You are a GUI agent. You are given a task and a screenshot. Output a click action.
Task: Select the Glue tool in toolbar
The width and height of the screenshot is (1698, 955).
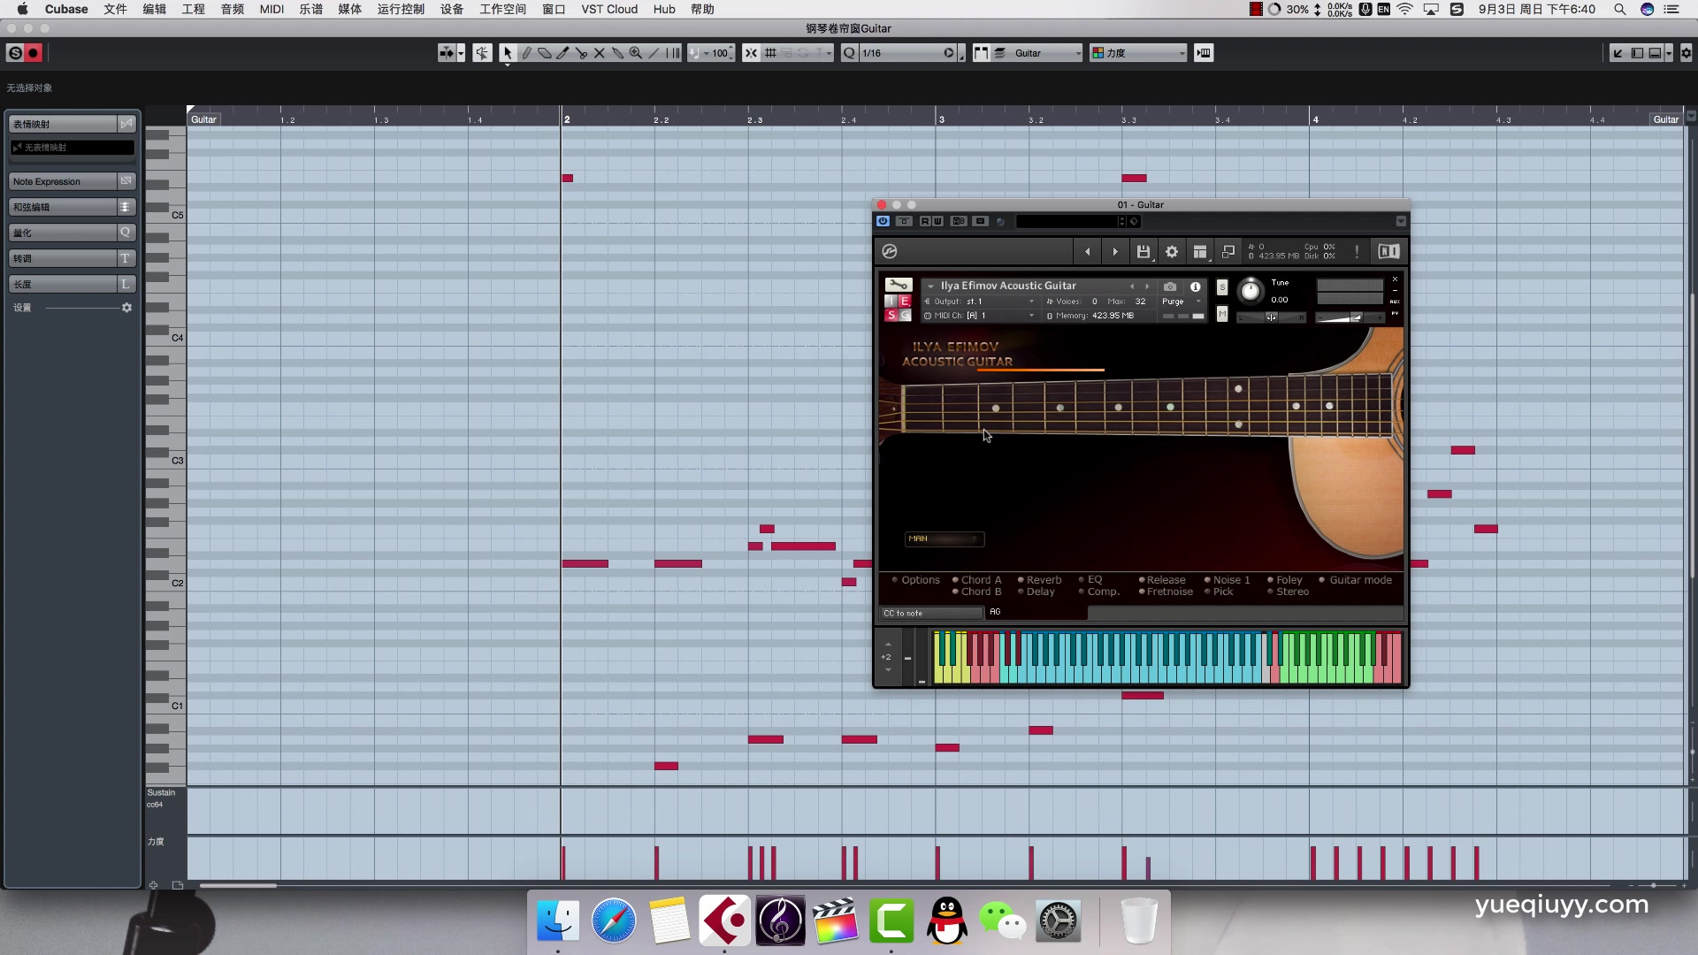[617, 53]
